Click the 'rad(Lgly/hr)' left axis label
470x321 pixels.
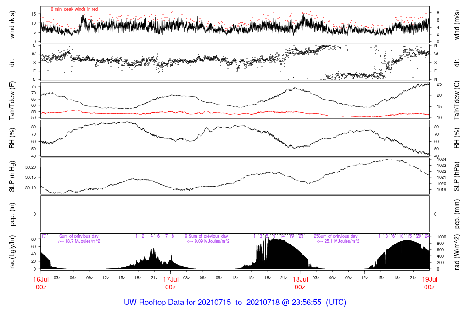(x=12, y=252)
